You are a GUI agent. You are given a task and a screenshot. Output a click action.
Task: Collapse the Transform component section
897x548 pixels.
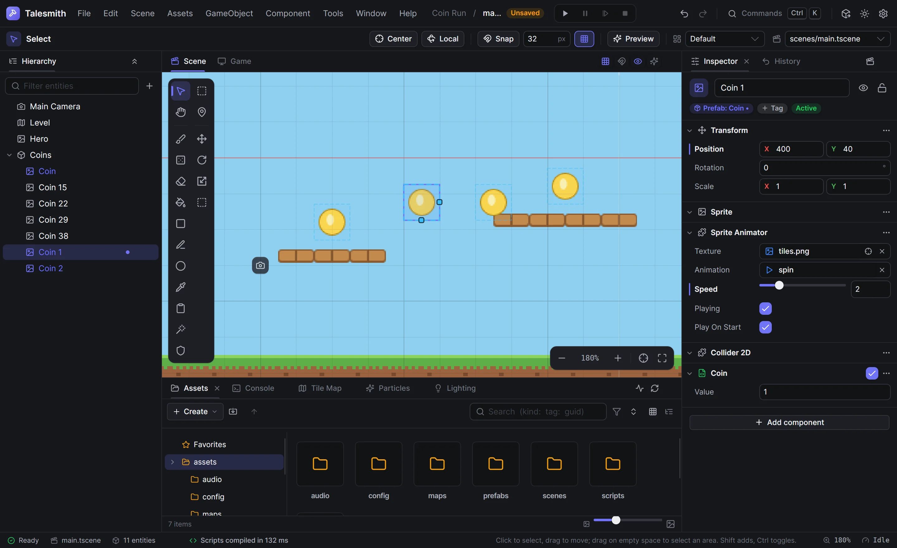(690, 130)
